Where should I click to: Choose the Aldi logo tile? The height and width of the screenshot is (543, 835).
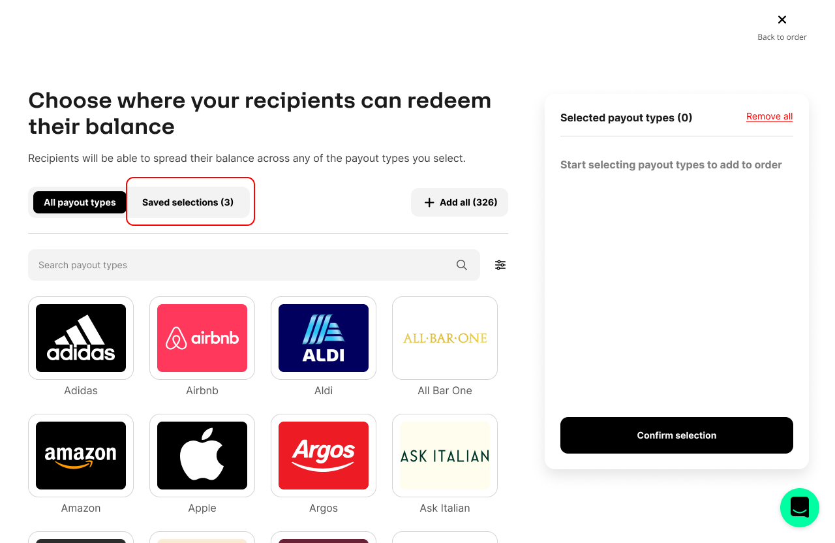(324, 338)
